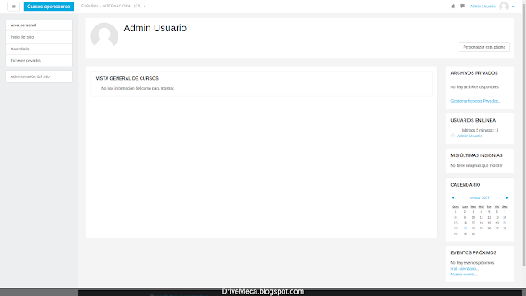Click avatar icon beside Admin Usuario online
This screenshot has height=296, width=526.
click(453, 136)
